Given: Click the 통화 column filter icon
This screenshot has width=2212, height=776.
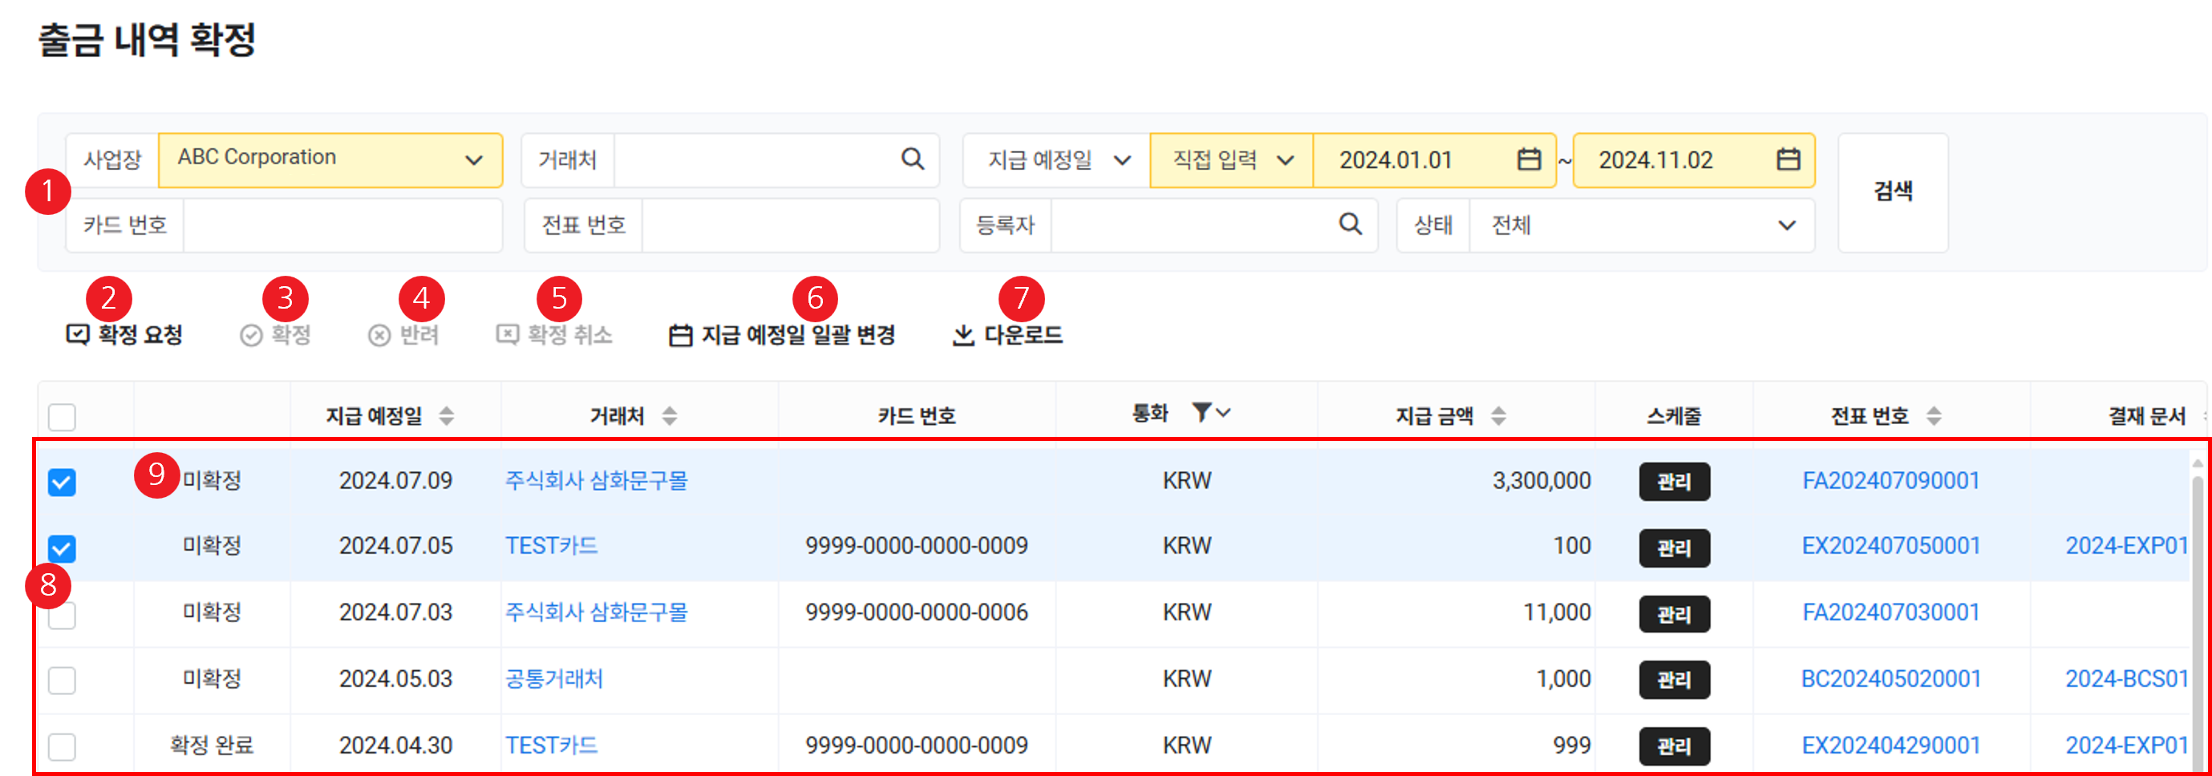Looking at the screenshot, I should (1203, 413).
